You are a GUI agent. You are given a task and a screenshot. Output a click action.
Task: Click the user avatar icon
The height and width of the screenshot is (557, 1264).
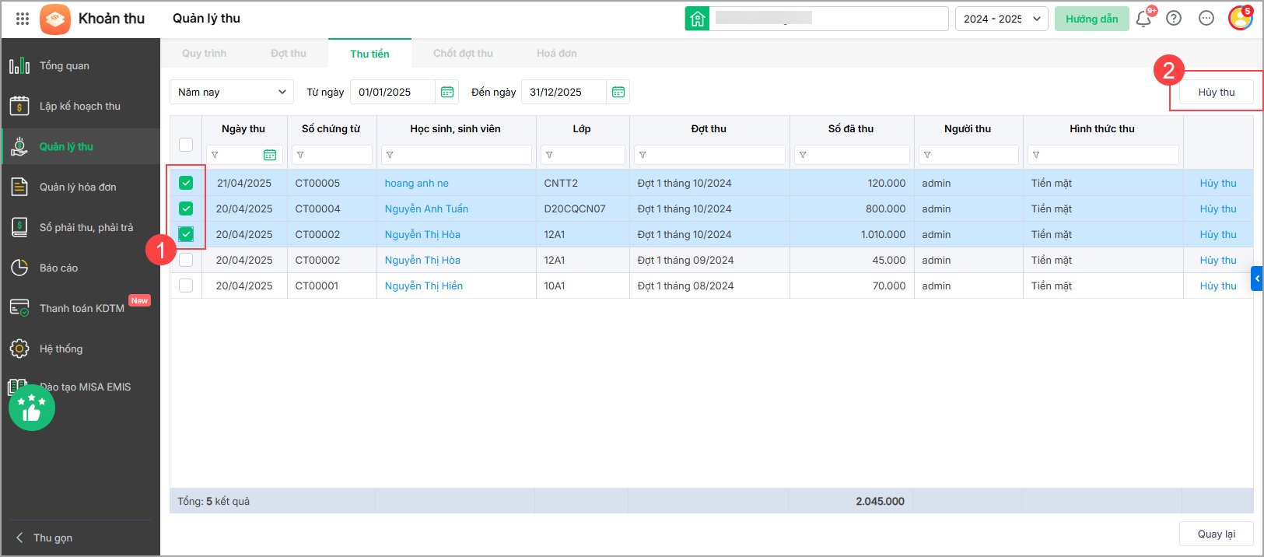[1240, 18]
